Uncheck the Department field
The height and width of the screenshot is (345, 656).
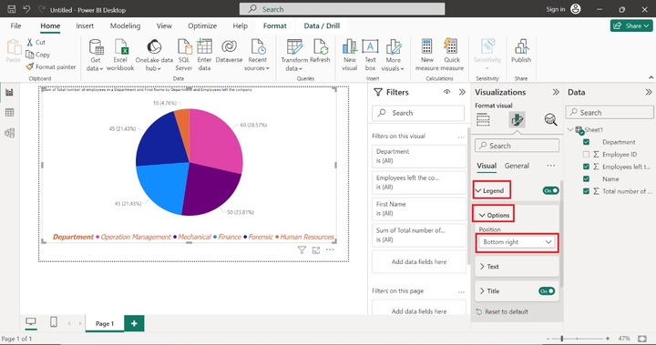click(586, 142)
